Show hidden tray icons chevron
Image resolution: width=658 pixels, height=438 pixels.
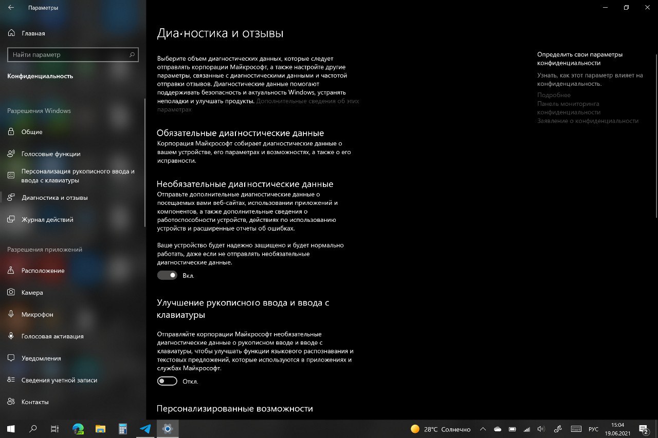pos(483,429)
